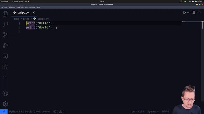
Task: Close the script.py tab
Action: (34, 13)
